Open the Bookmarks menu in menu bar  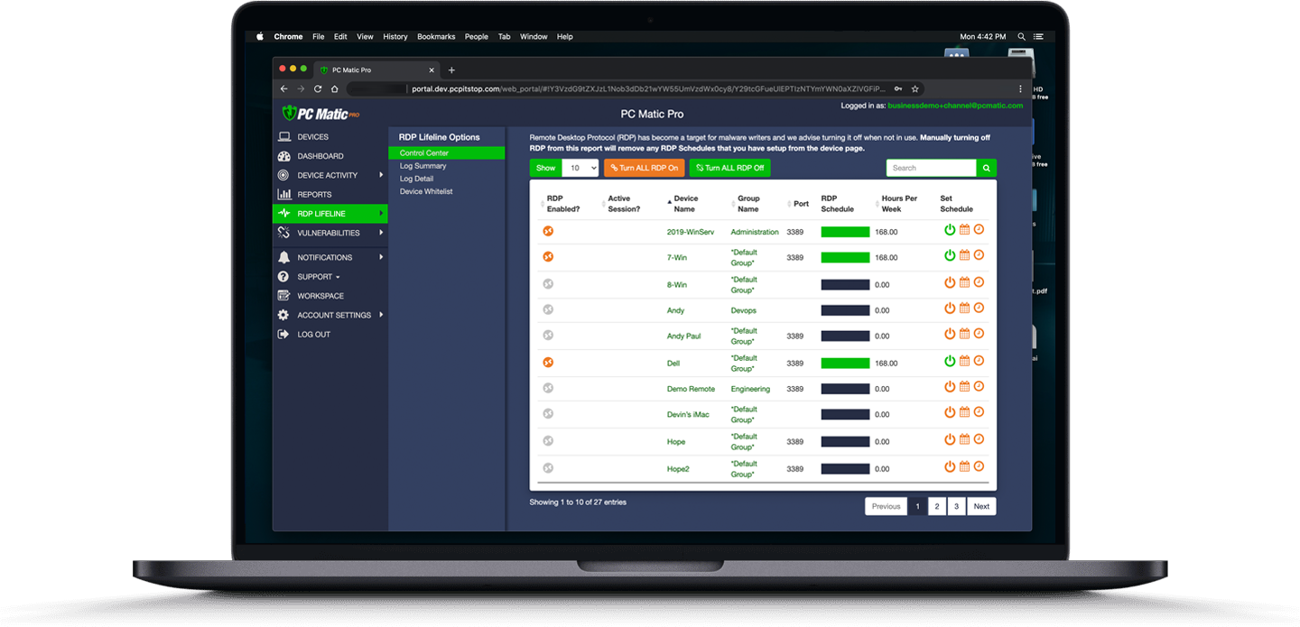point(436,37)
